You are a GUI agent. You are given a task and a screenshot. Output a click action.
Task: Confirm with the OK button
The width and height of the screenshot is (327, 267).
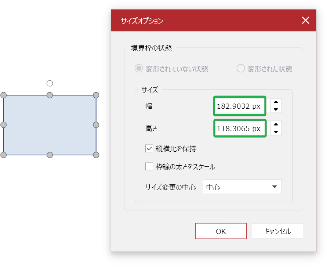point(221,231)
